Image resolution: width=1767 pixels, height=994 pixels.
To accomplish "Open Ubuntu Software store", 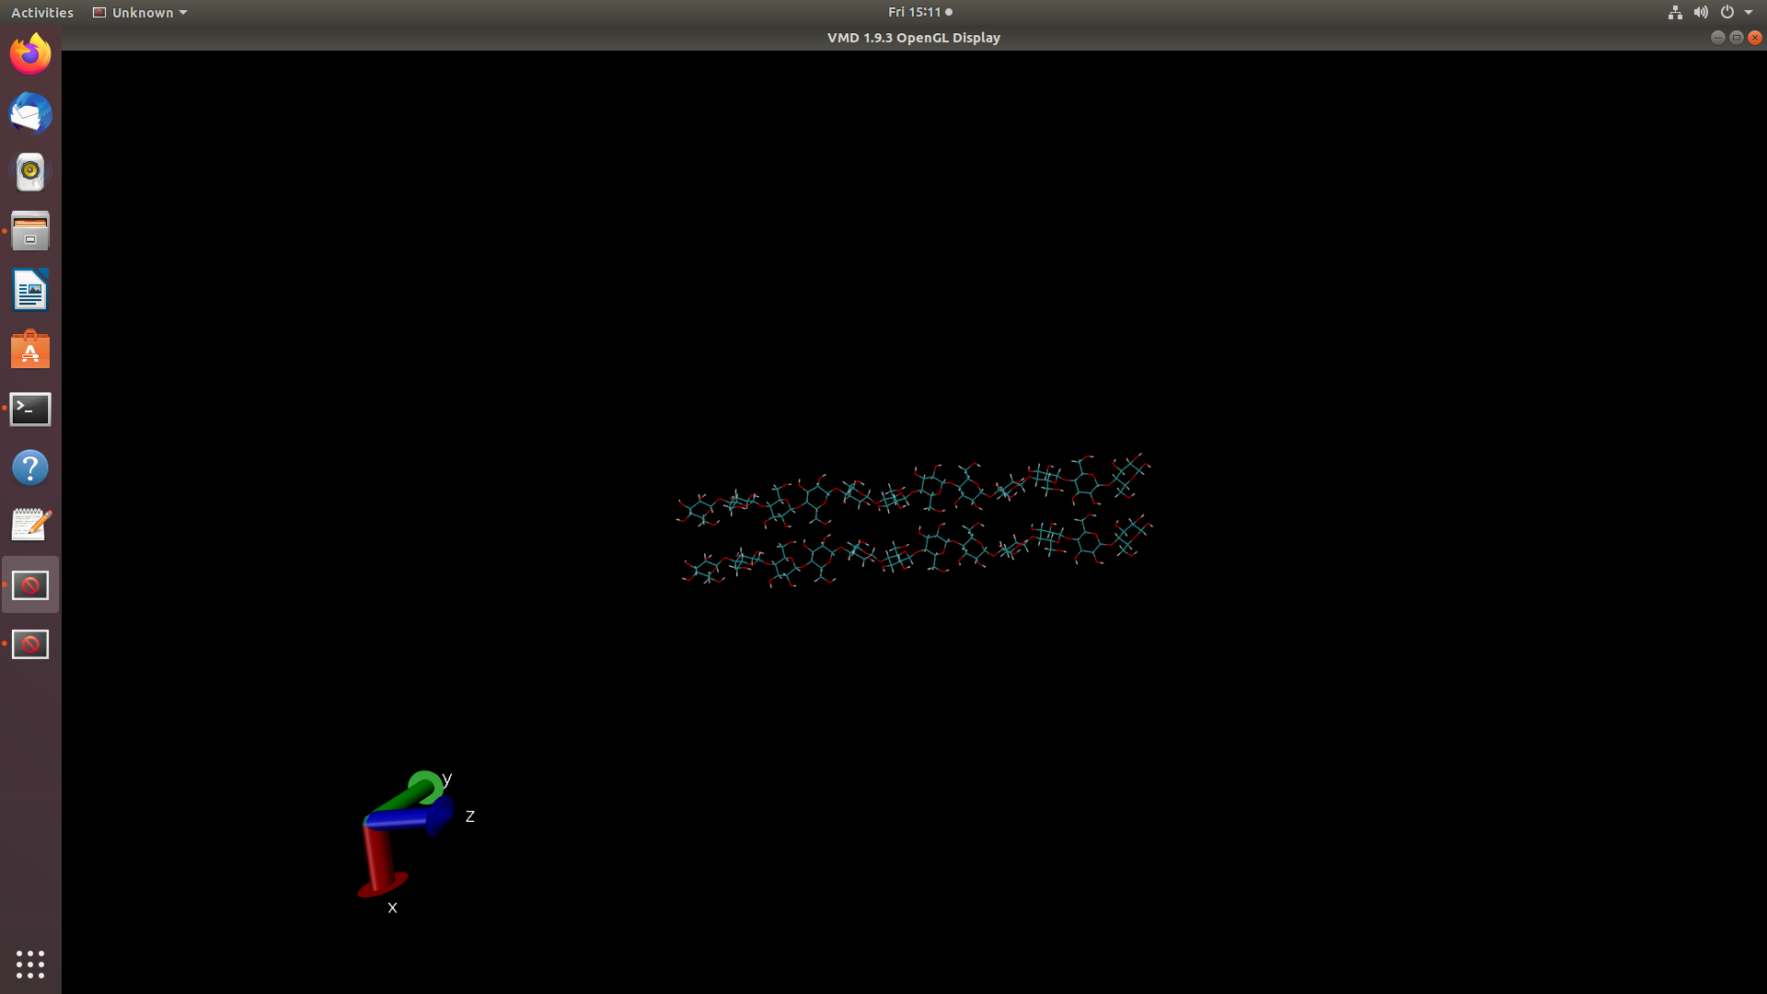I will pyautogui.click(x=30, y=350).
